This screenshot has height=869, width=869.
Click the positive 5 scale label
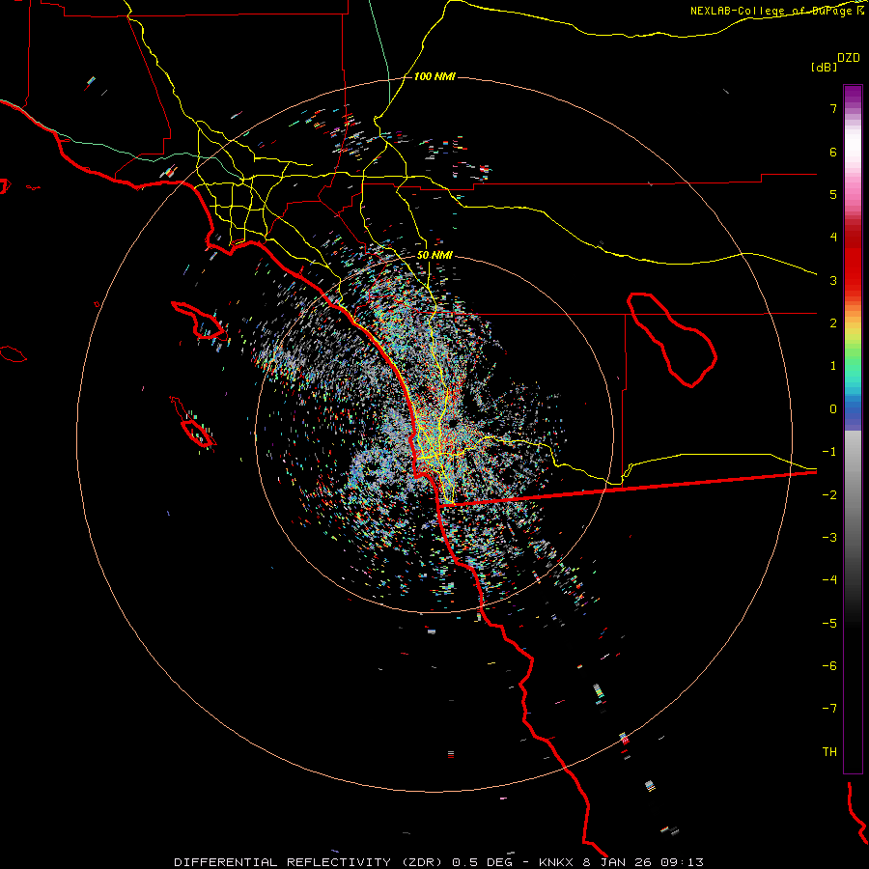pos(833,194)
